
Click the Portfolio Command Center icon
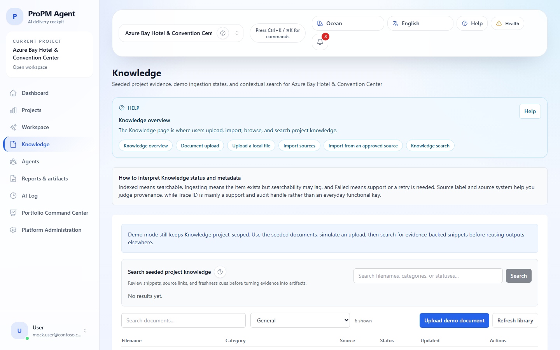(x=13, y=213)
